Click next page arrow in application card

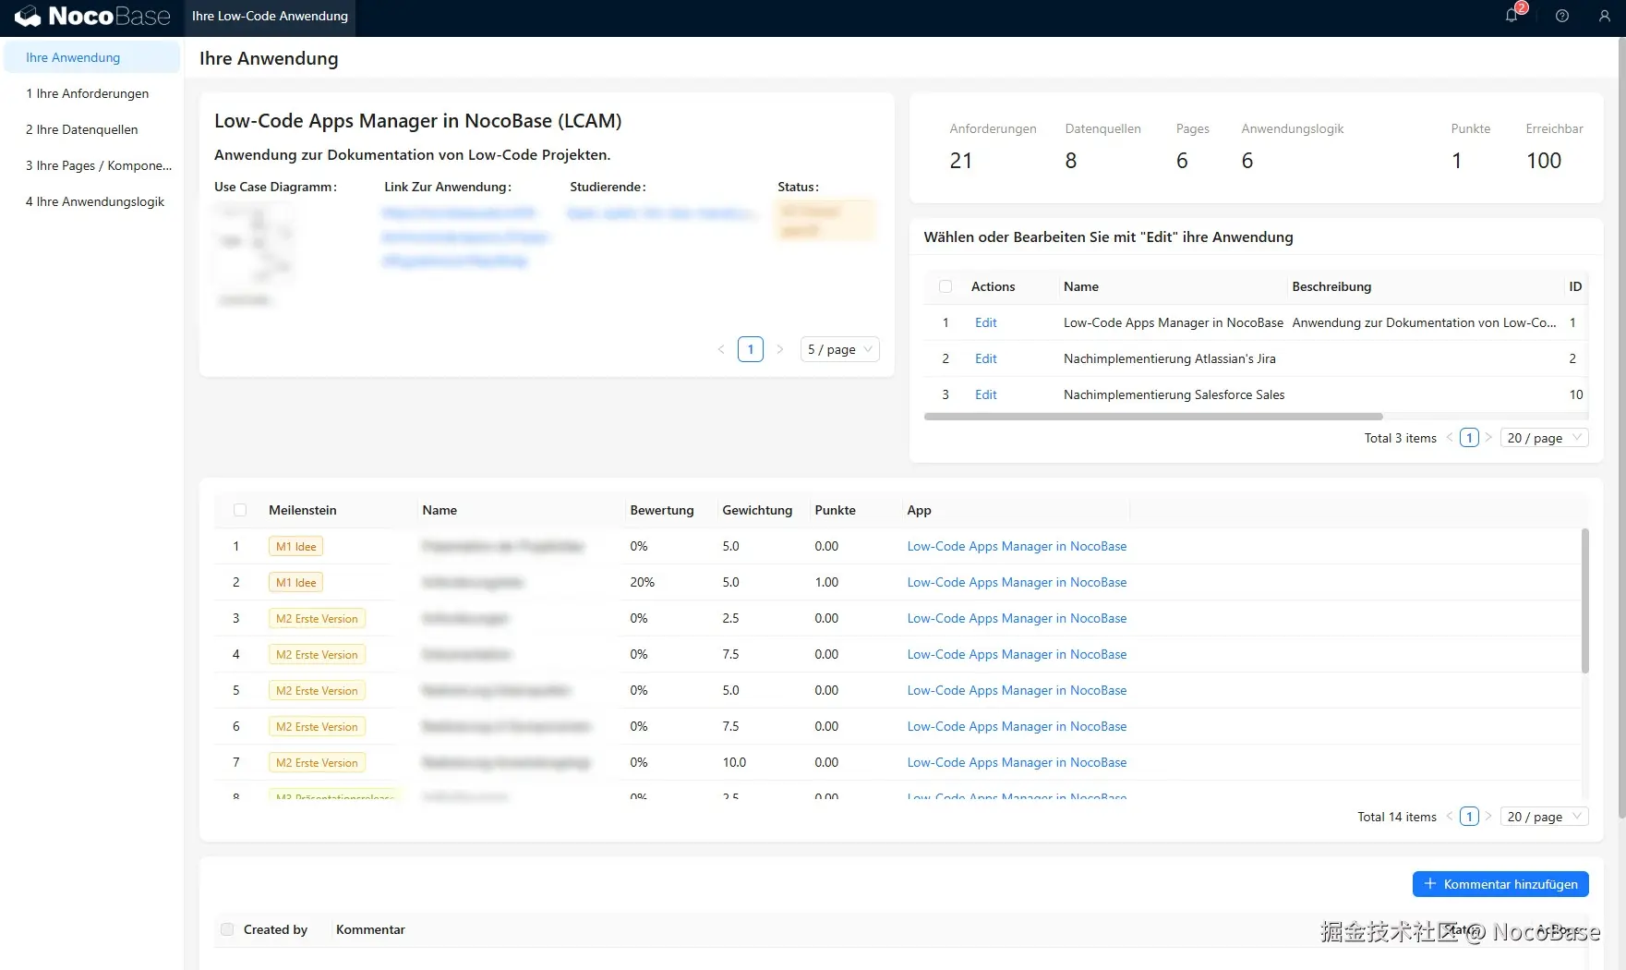[x=780, y=349]
